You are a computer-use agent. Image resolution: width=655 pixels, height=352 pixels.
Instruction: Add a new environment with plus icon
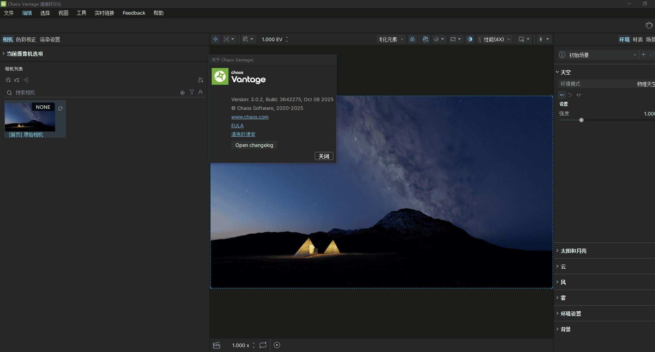[643, 55]
